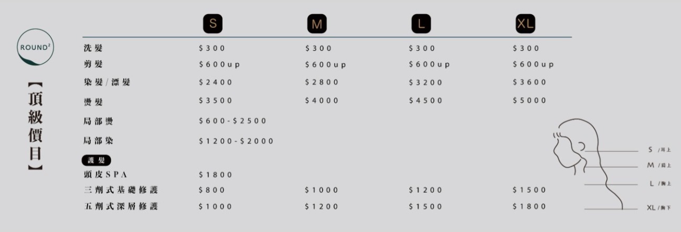Click the 頂級價目 vertical title
The width and height of the screenshot is (681, 232).
(35, 126)
